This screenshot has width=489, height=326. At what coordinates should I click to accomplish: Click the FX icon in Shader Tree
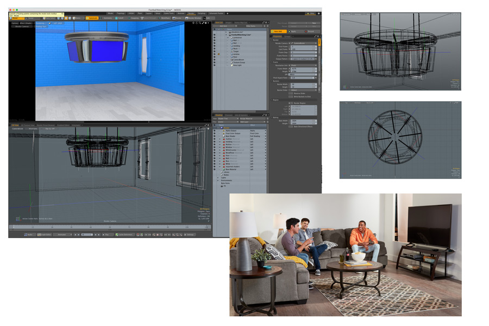click(x=222, y=186)
